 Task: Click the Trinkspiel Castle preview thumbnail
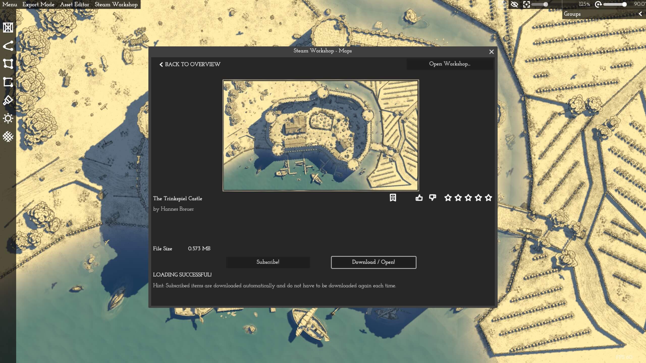click(x=320, y=135)
